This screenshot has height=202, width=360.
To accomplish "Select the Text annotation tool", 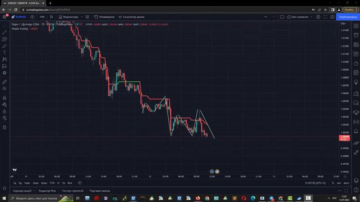I will pos(4,53).
